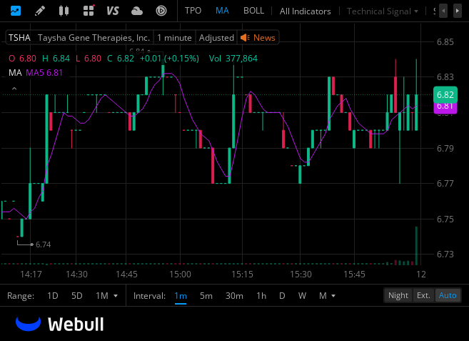Click the orange News megaphone icon
469x341 pixels.
[245, 38]
